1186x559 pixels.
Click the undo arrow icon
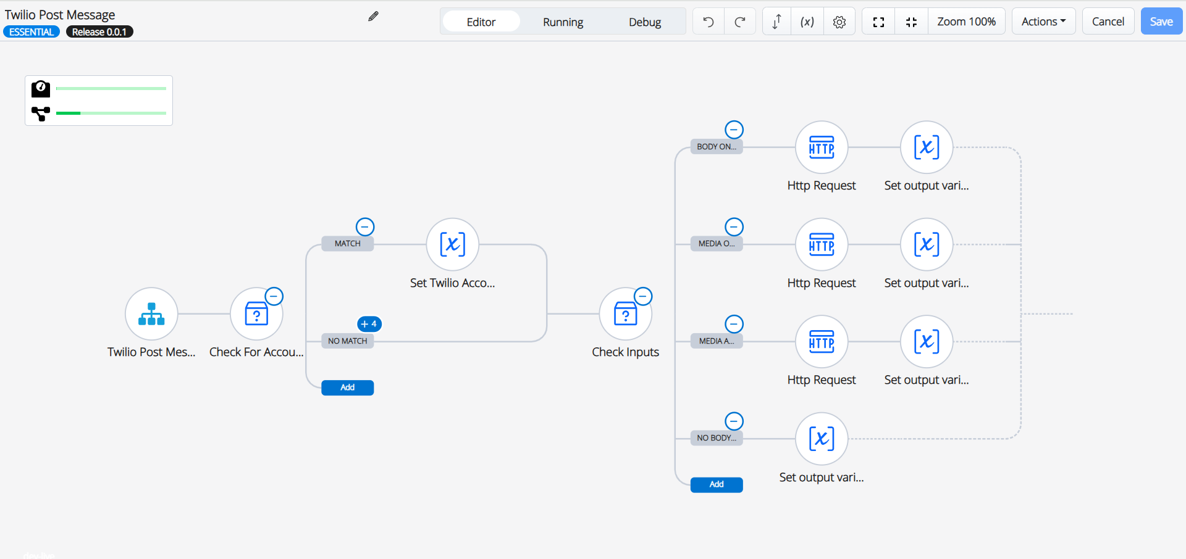(709, 22)
